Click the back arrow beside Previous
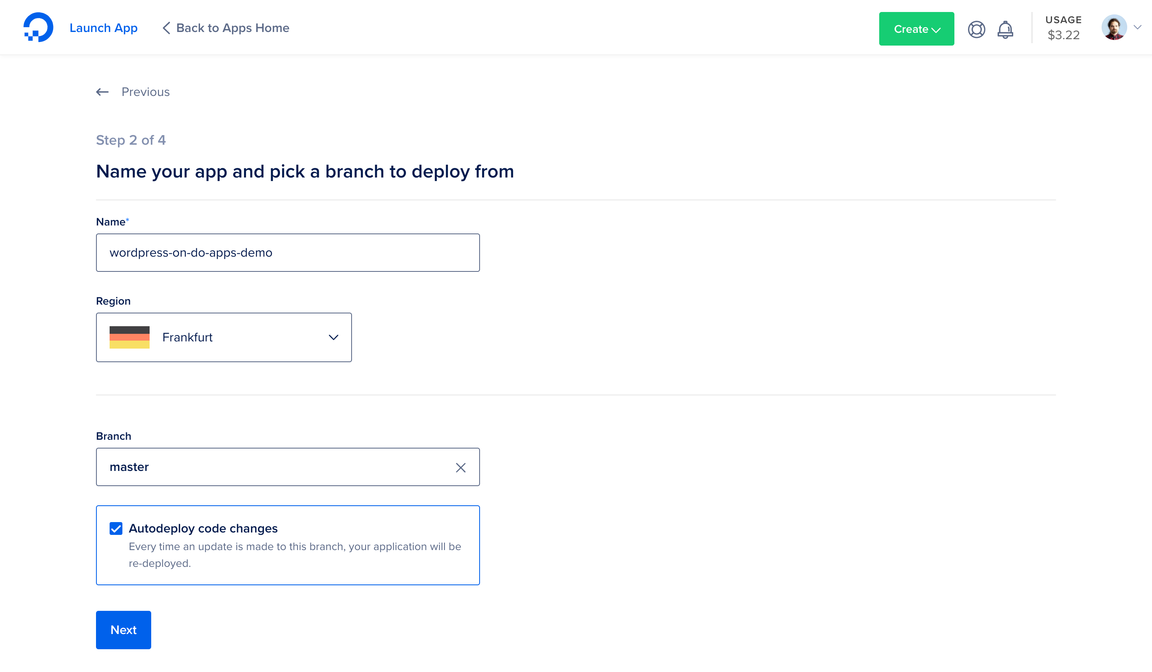Screen dimensions: 1152x672 [x=102, y=92]
